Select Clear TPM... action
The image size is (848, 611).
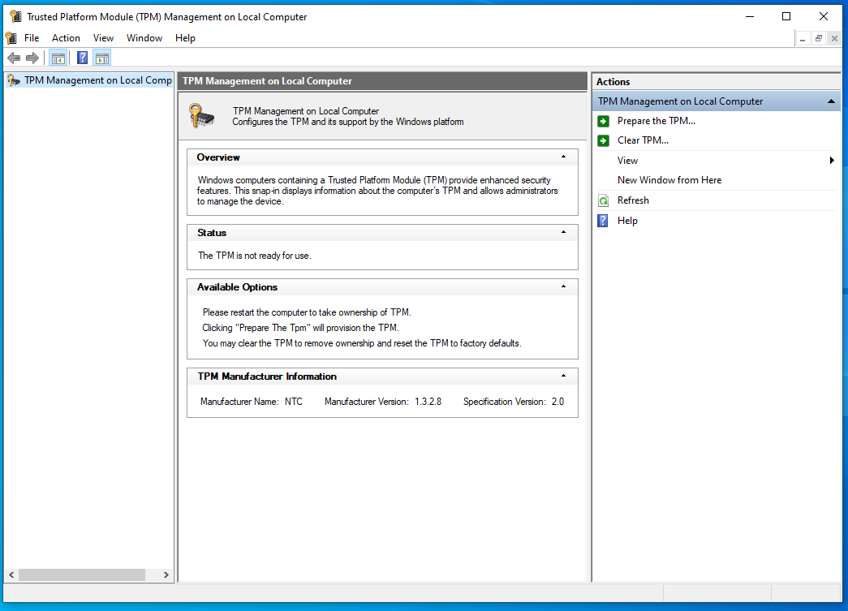643,140
